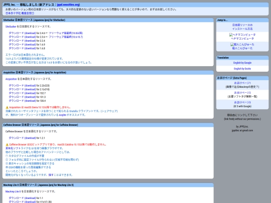Download MacAmp Lite X resource for 1.1
This screenshot has height=203, width=271.
tap(22, 198)
